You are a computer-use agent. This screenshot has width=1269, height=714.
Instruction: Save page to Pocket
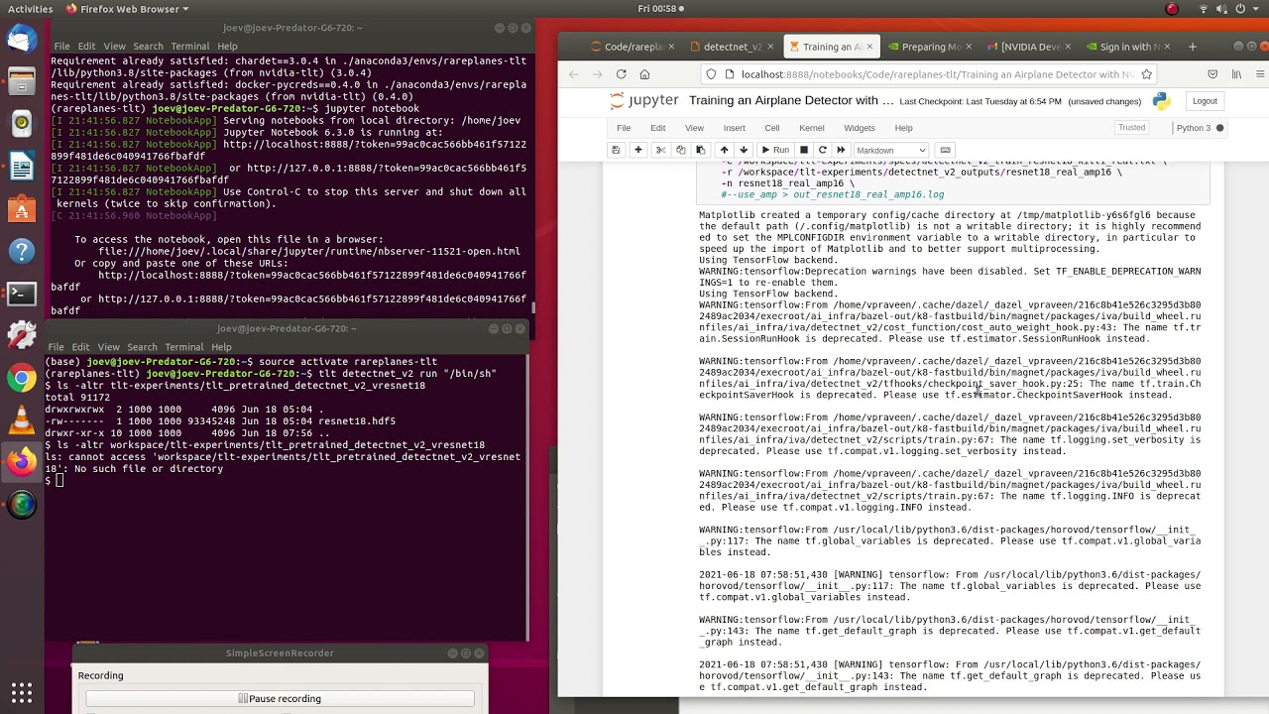1212,74
